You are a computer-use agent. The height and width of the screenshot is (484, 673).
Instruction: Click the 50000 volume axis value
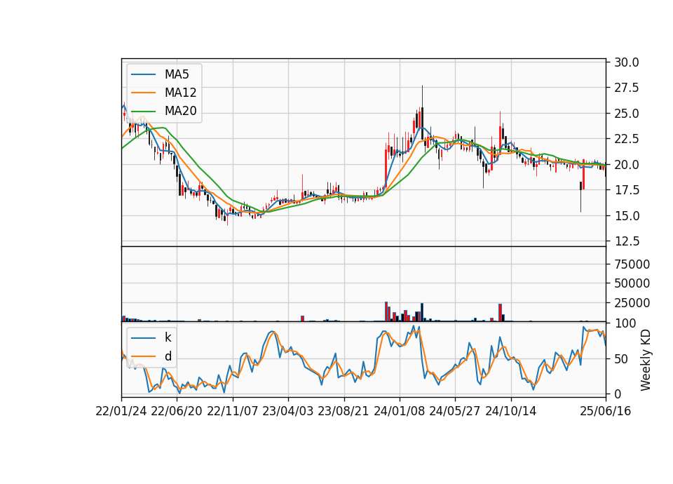[632, 283]
